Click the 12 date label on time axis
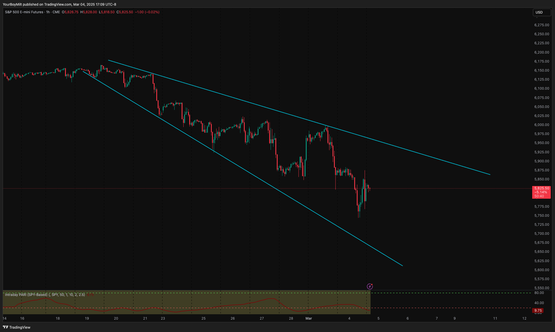Image resolution: width=555 pixels, height=332 pixels. pos(524,318)
